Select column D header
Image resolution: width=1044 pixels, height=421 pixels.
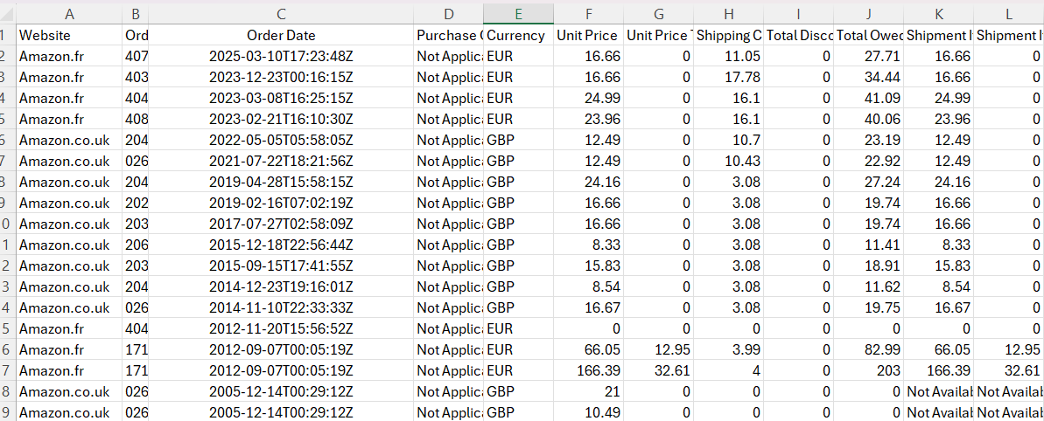[x=449, y=13]
